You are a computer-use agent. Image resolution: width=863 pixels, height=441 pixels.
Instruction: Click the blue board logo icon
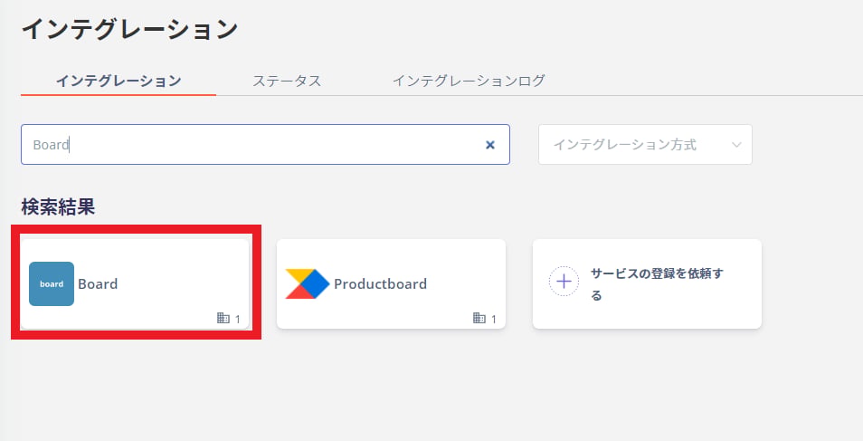(x=52, y=284)
